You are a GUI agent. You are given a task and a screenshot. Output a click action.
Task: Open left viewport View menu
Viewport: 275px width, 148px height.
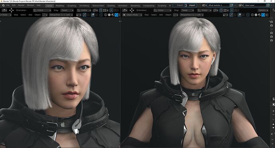coord(16,15)
